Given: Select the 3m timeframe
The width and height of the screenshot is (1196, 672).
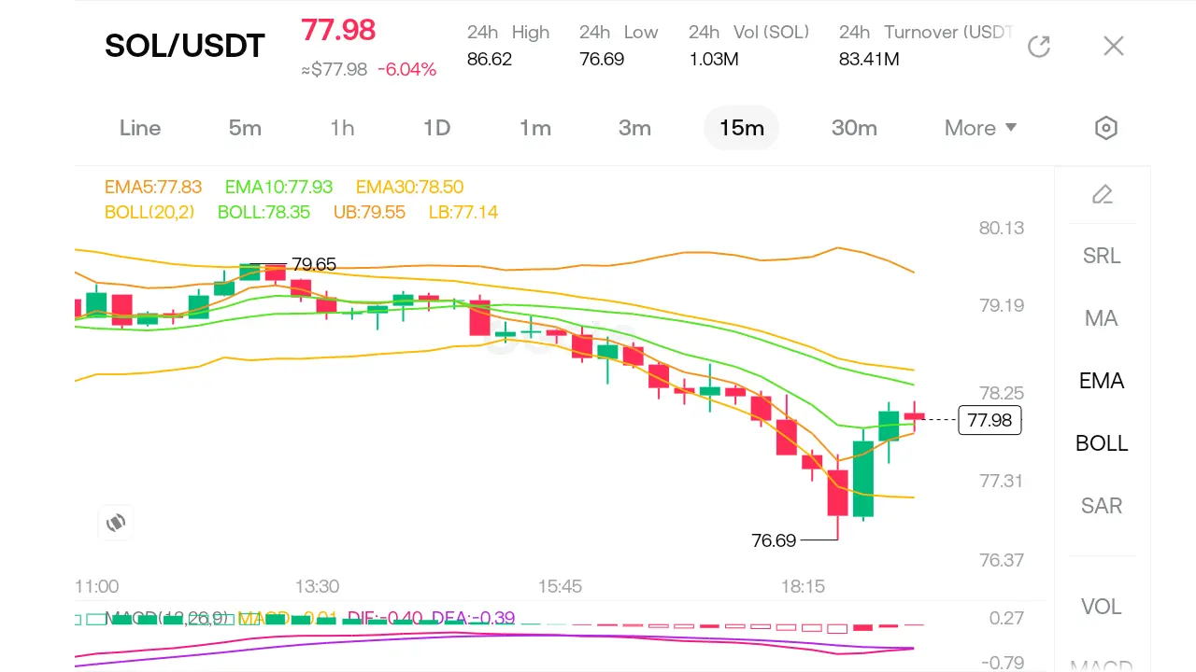Looking at the screenshot, I should tap(634, 128).
